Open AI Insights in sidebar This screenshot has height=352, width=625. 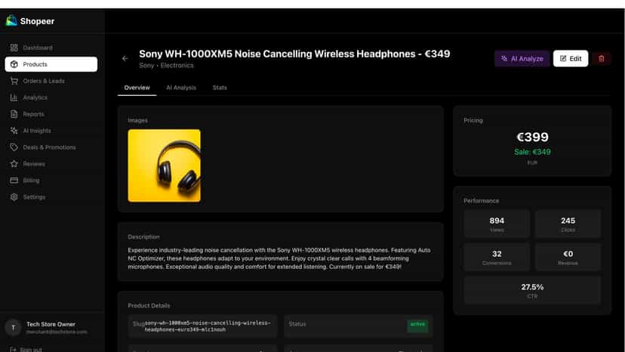(x=51, y=131)
